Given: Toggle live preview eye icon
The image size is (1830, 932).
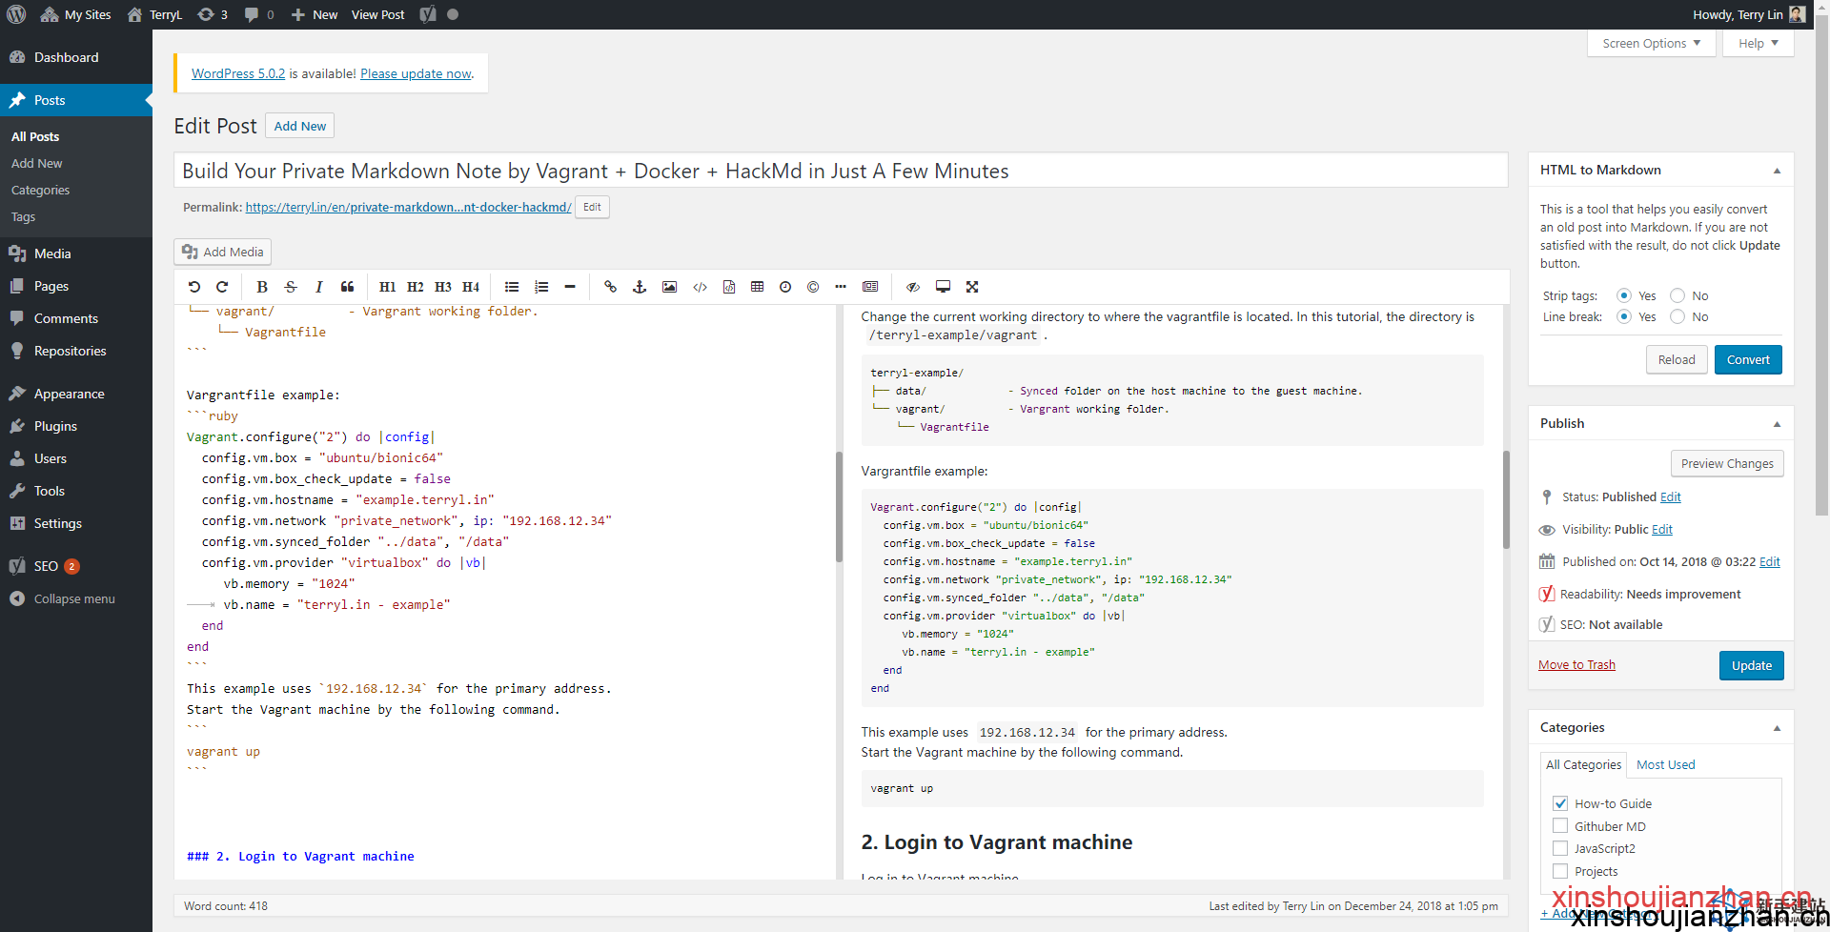Looking at the screenshot, I should pyautogui.click(x=912, y=287).
